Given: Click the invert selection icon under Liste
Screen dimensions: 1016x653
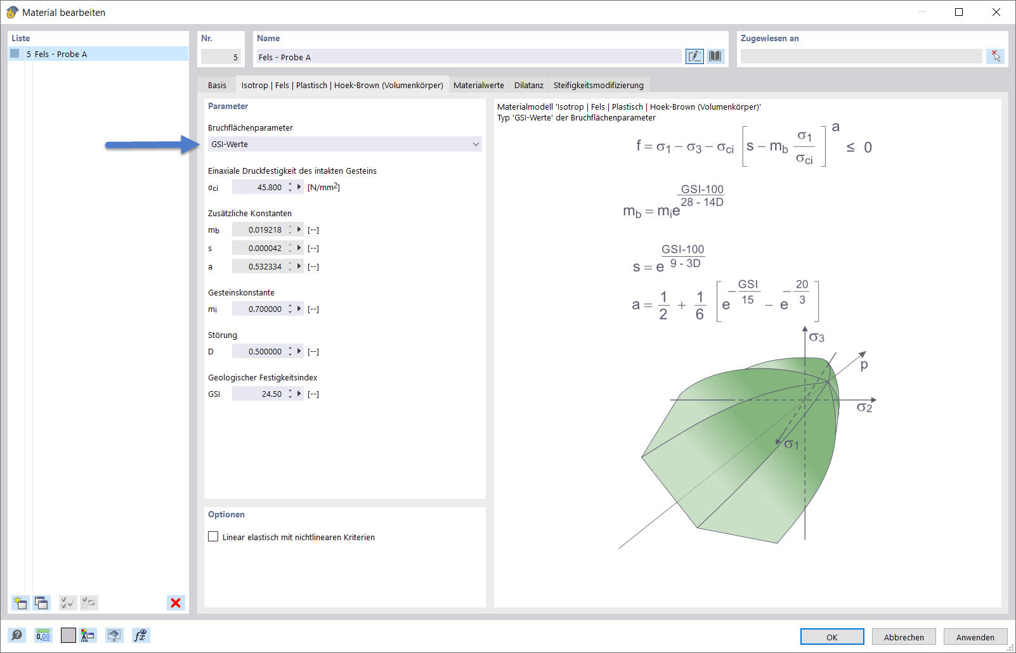Looking at the screenshot, I should coord(89,603).
